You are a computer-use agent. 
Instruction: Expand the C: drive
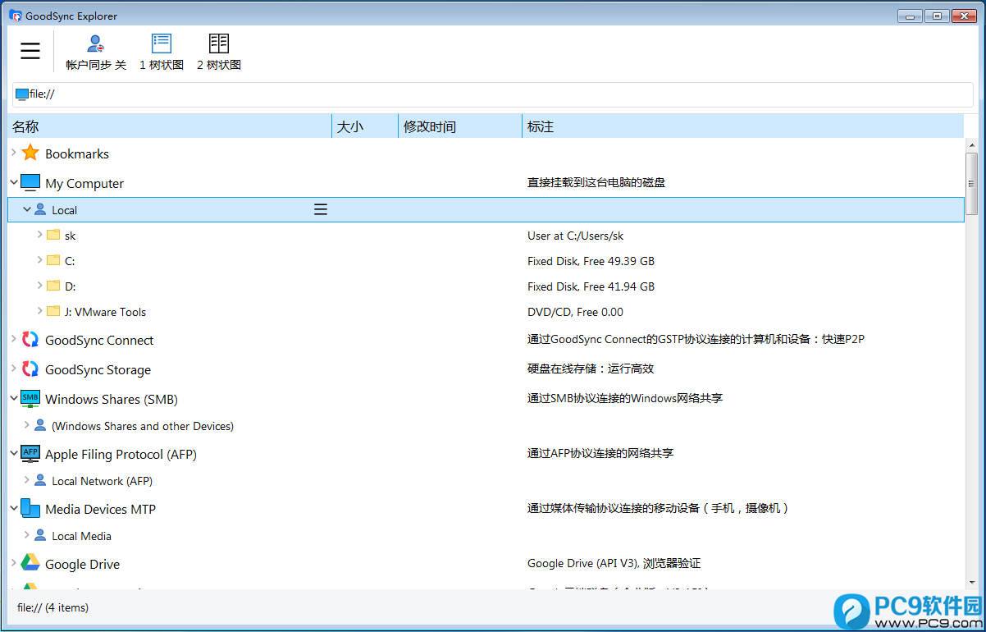pyautogui.click(x=40, y=260)
